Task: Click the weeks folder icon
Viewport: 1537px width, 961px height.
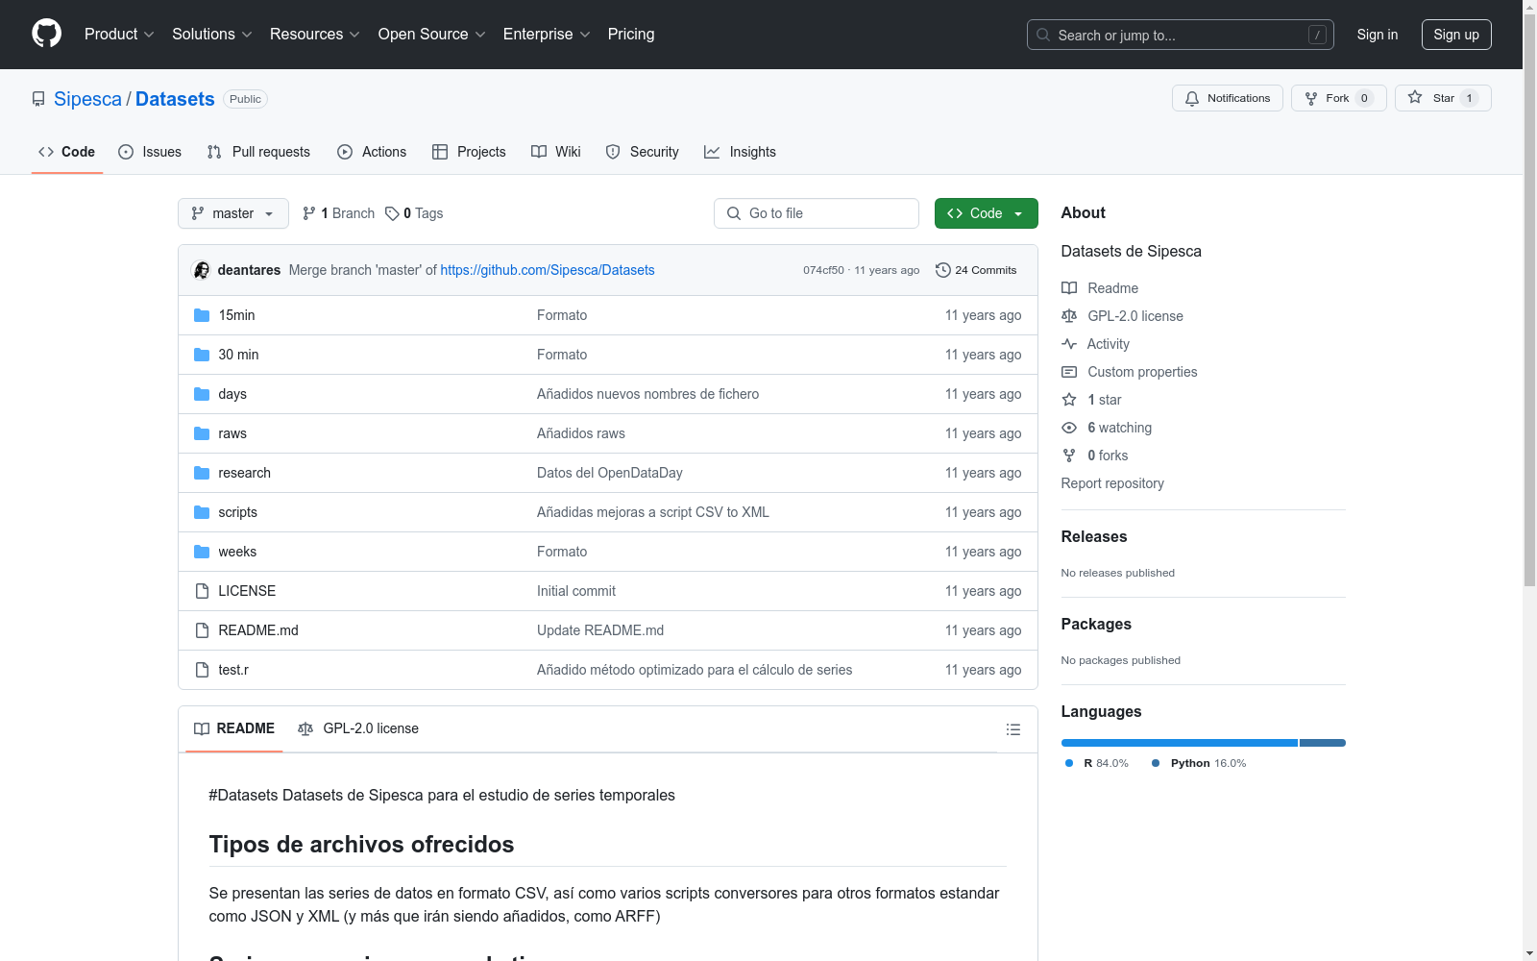Action: [202, 552]
